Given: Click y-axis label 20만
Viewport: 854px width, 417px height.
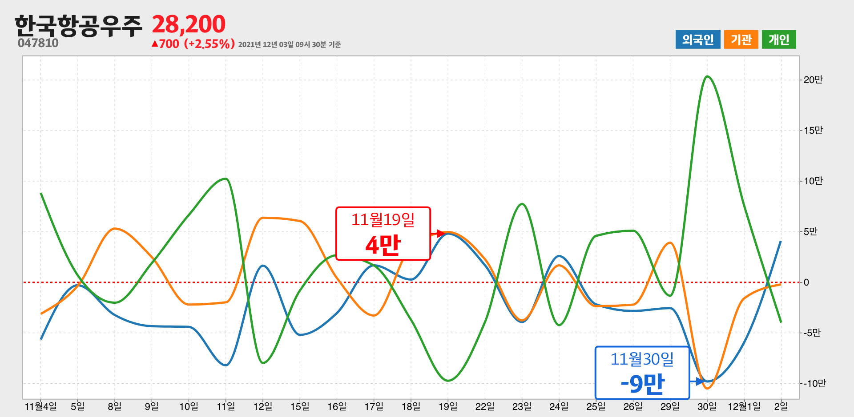Looking at the screenshot, I should click(813, 80).
